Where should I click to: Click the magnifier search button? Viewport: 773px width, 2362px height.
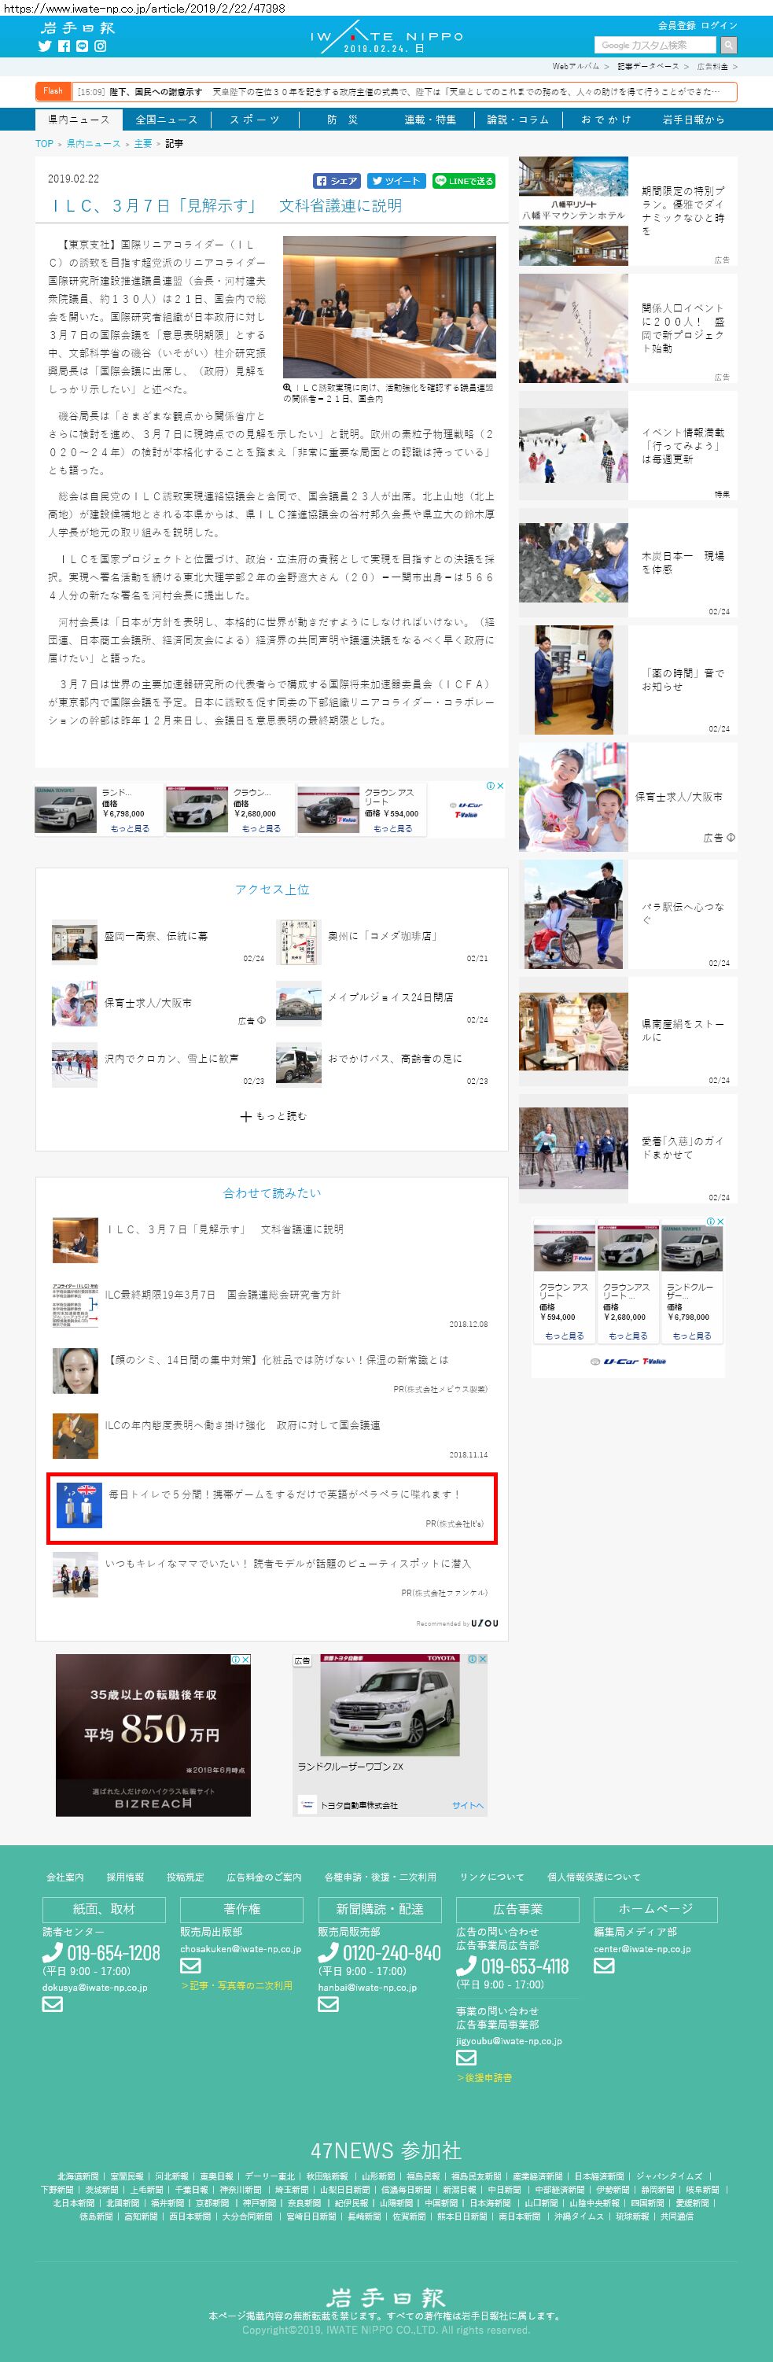[728, 45]
